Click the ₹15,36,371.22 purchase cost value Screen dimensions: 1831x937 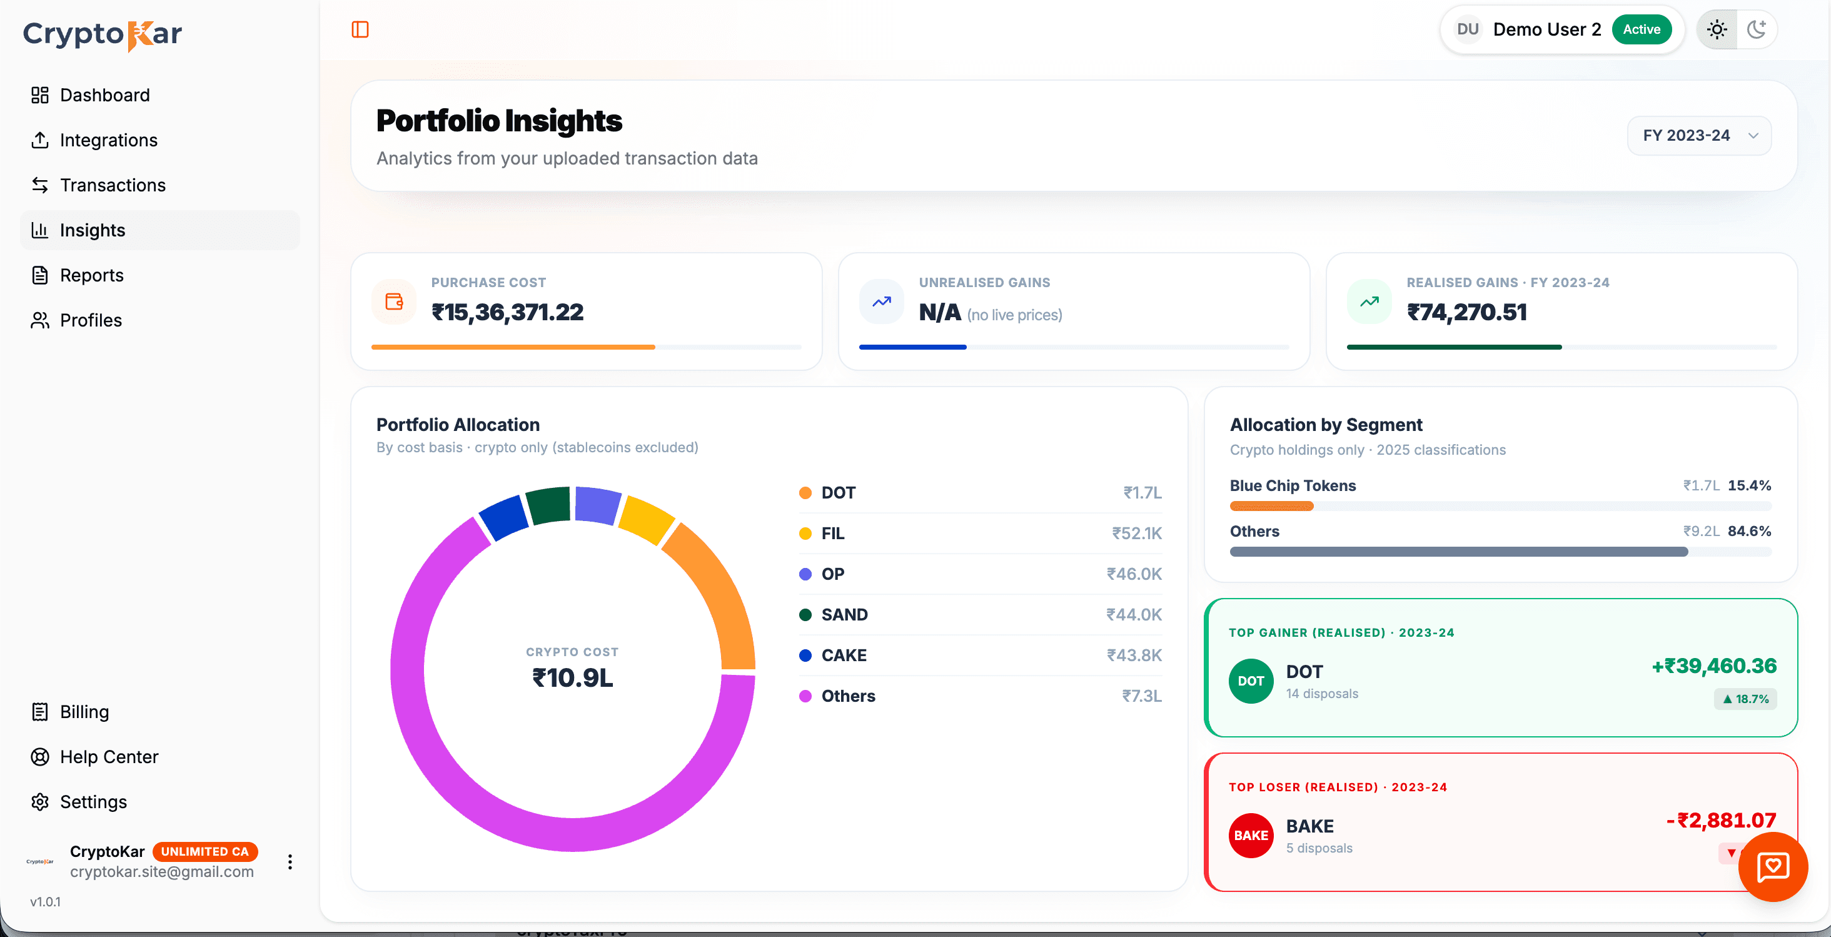pyautogui.click(x=508, y=312)
